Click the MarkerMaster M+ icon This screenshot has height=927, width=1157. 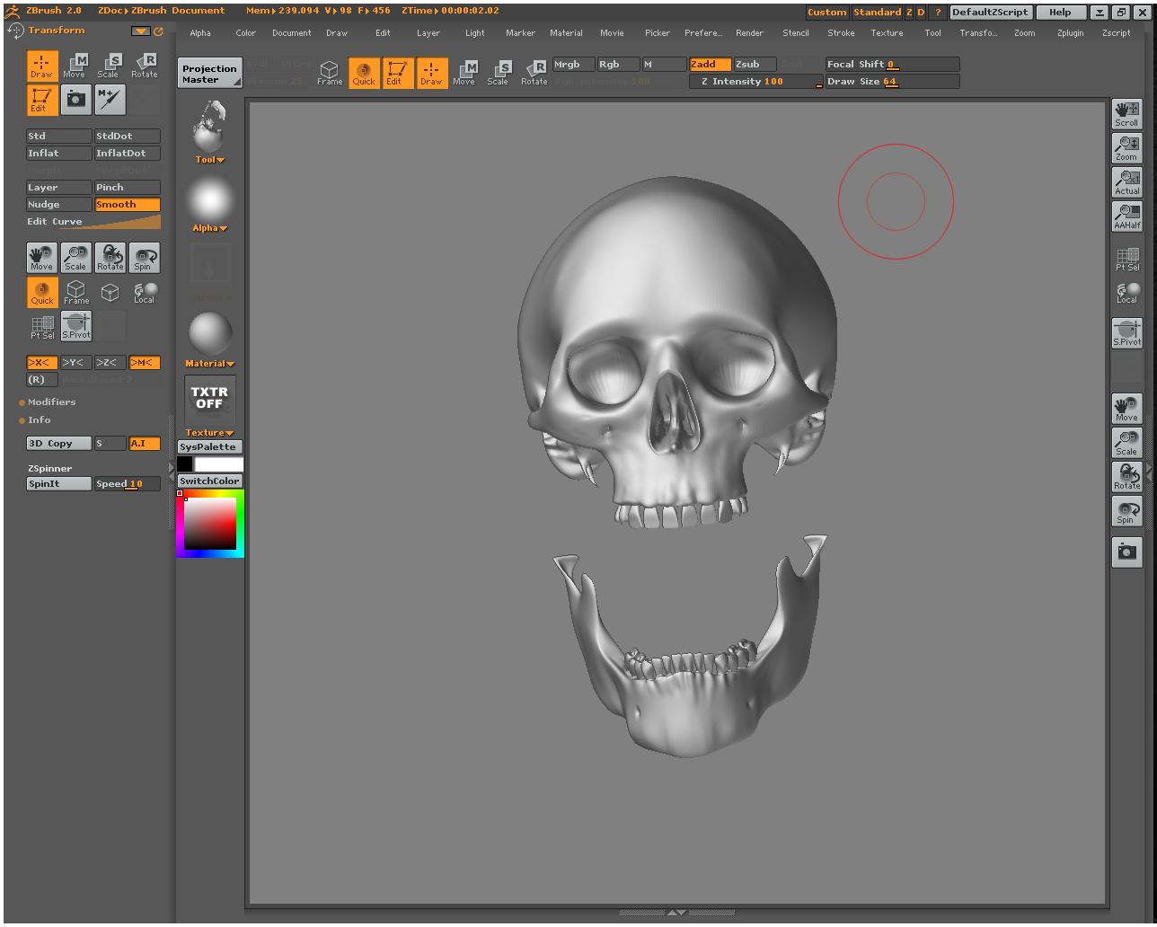(109, 99)
